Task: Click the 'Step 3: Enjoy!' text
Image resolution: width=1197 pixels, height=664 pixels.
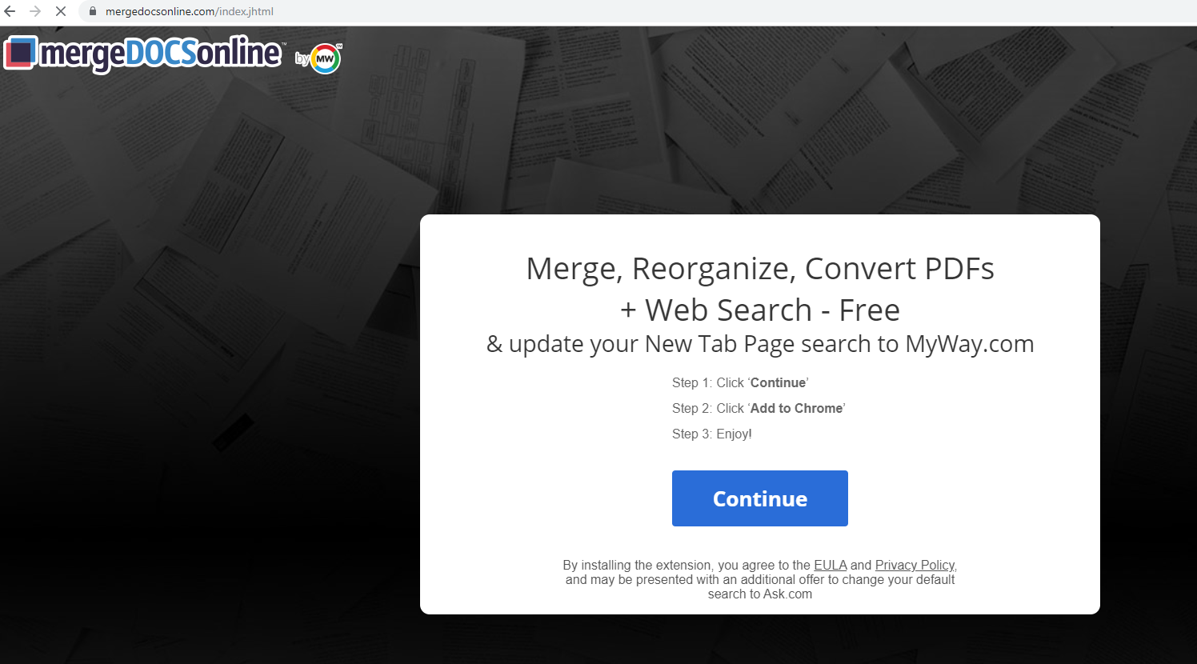Action: tap(711, 434)
